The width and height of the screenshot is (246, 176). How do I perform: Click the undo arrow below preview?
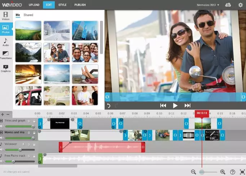click(108, 106)
